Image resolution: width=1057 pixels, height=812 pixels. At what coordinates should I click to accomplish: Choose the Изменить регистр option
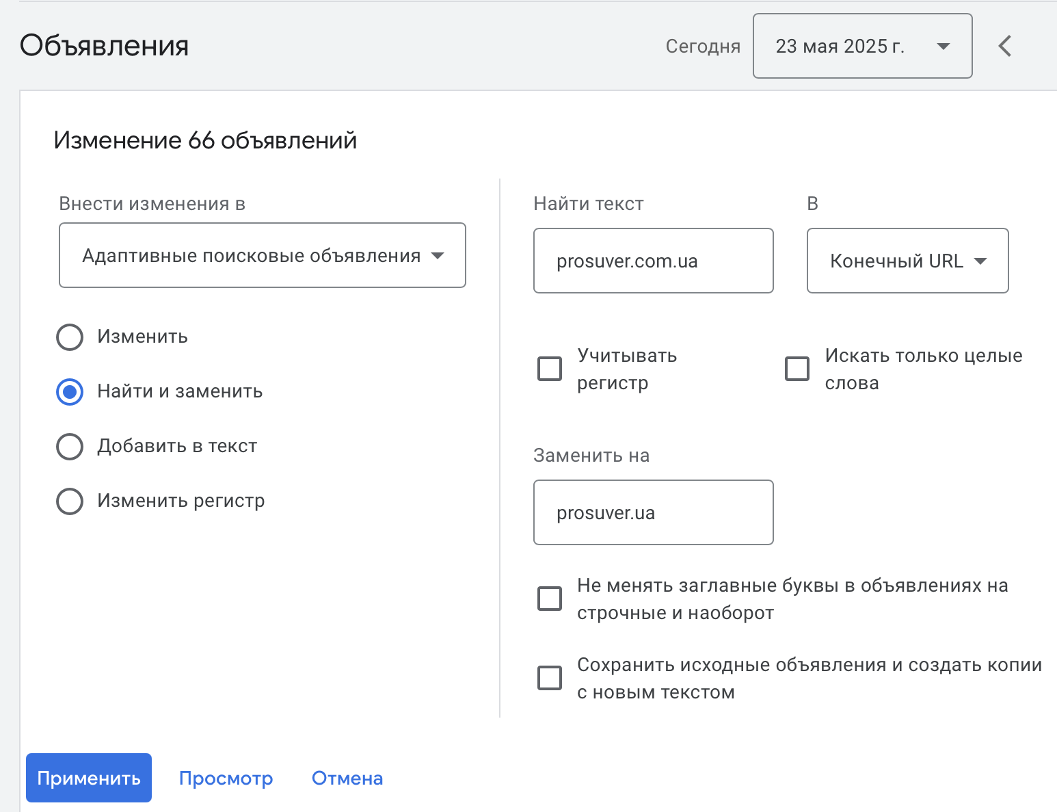pyautogui.click(x=69, y=501)
